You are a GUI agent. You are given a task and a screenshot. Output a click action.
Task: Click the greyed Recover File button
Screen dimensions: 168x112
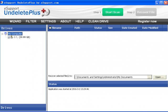point(146,12)
